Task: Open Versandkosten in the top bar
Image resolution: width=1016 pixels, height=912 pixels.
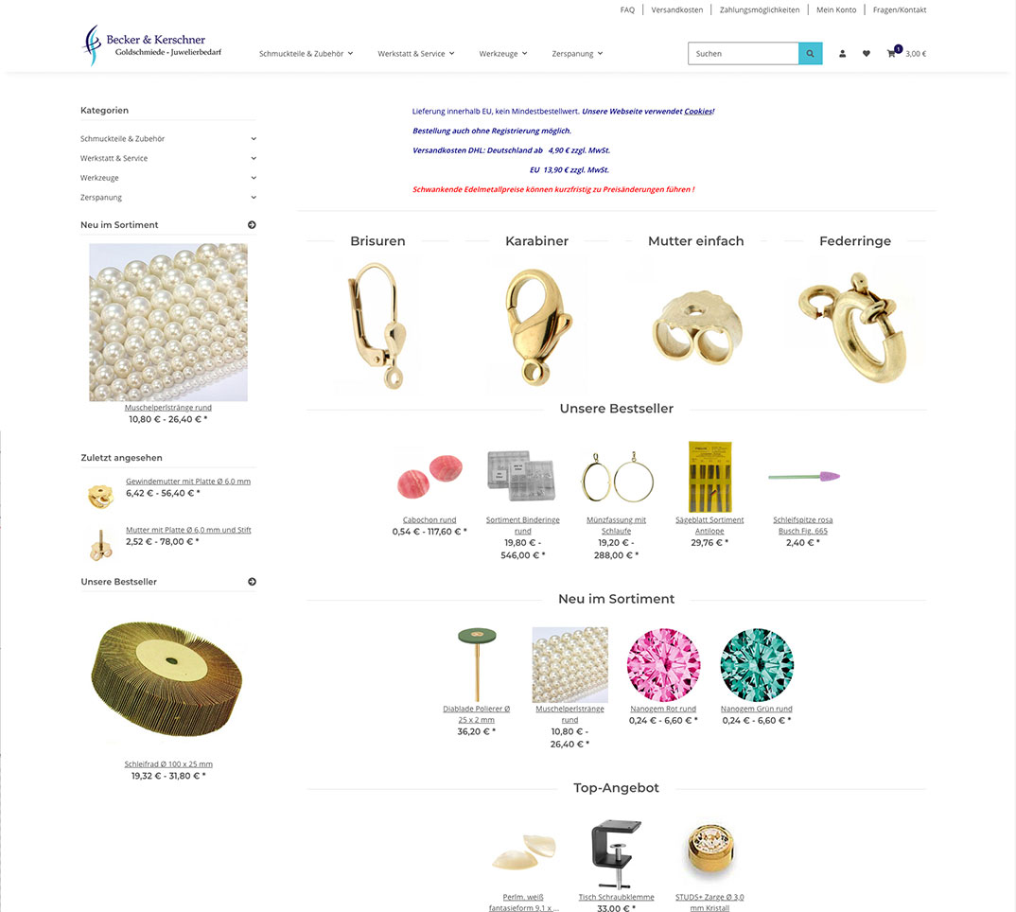Action: [676, 9]
